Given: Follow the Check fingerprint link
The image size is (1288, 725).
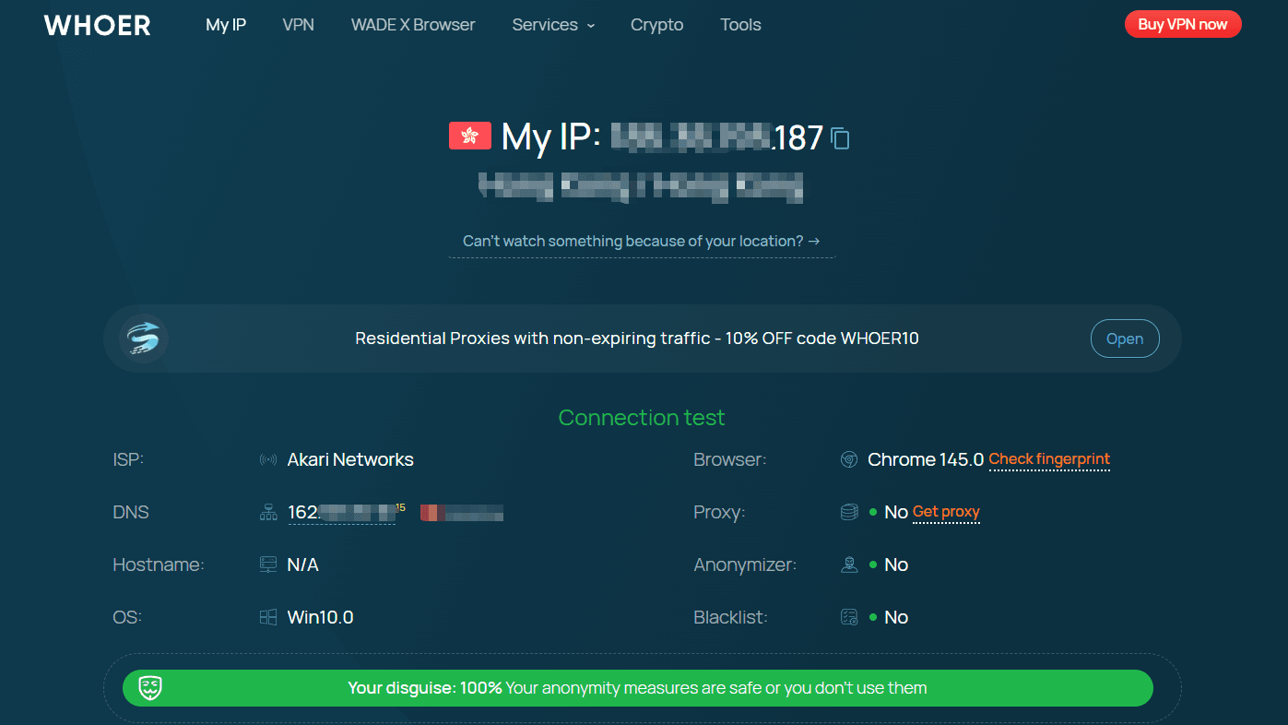Looking at the screenshot, I should coord(1048,459).
